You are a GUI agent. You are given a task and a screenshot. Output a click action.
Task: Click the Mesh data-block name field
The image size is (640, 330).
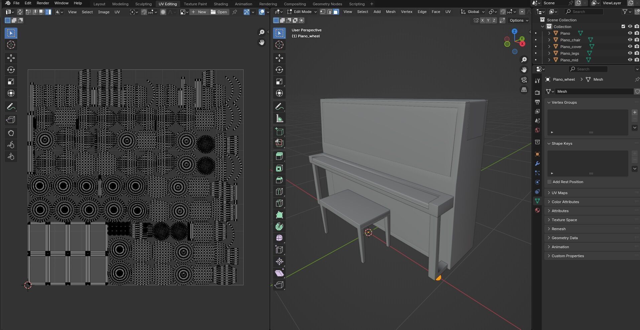pyautogui.click(x=594, y=91)
